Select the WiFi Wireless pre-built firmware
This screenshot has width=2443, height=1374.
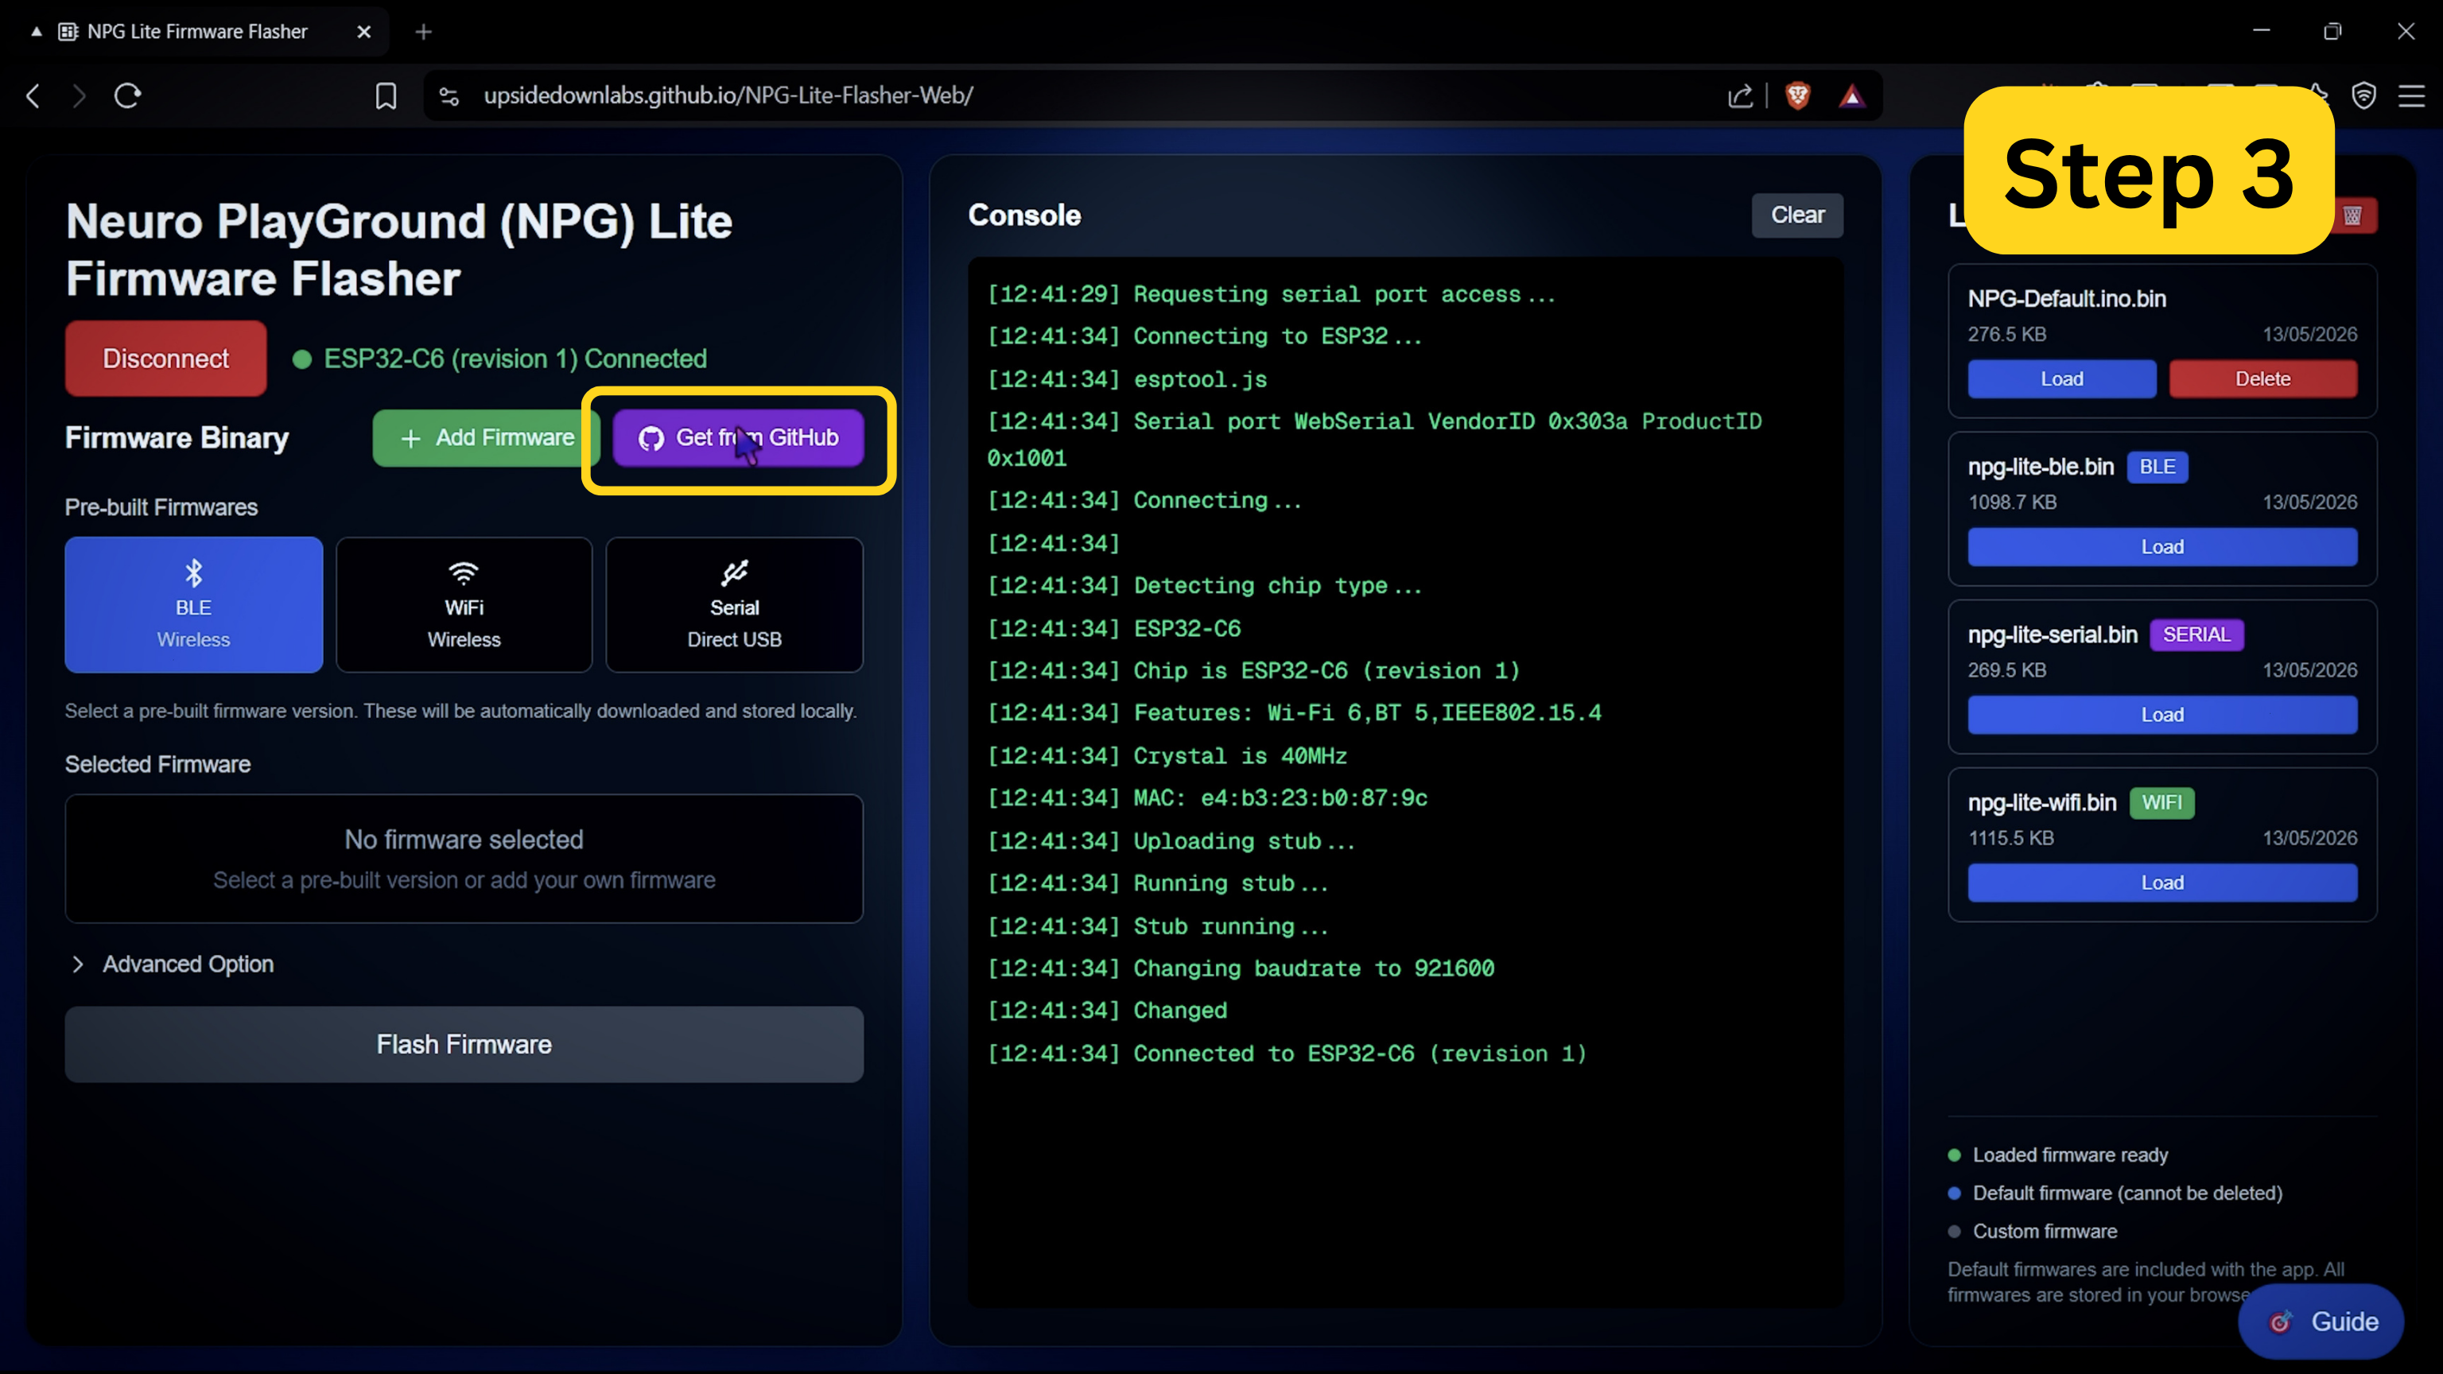pyautogui.click(x=464, y=605)
